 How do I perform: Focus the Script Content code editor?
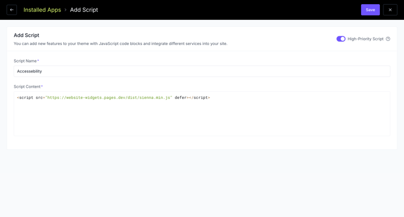pos(202,113)
